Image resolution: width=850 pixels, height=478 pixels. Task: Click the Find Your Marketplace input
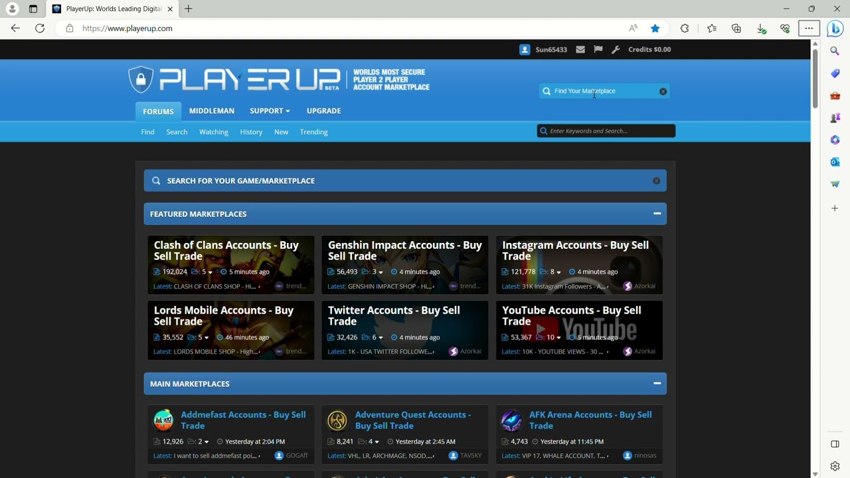pyautogui.click(x=603, y=91)
